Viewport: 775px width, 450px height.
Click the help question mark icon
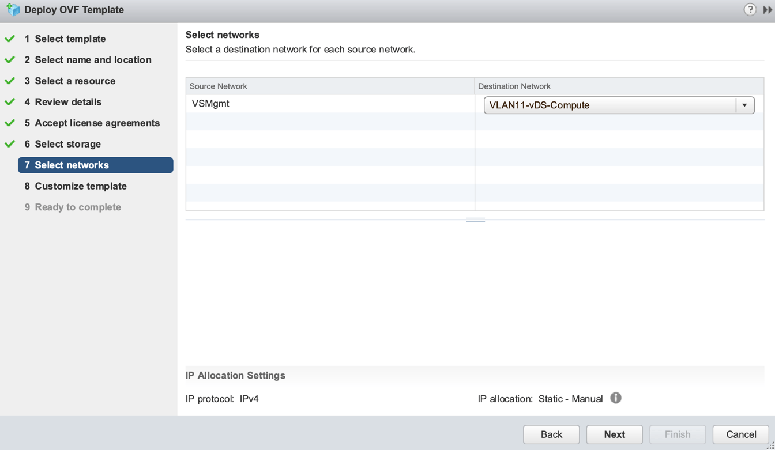point(750,9)
